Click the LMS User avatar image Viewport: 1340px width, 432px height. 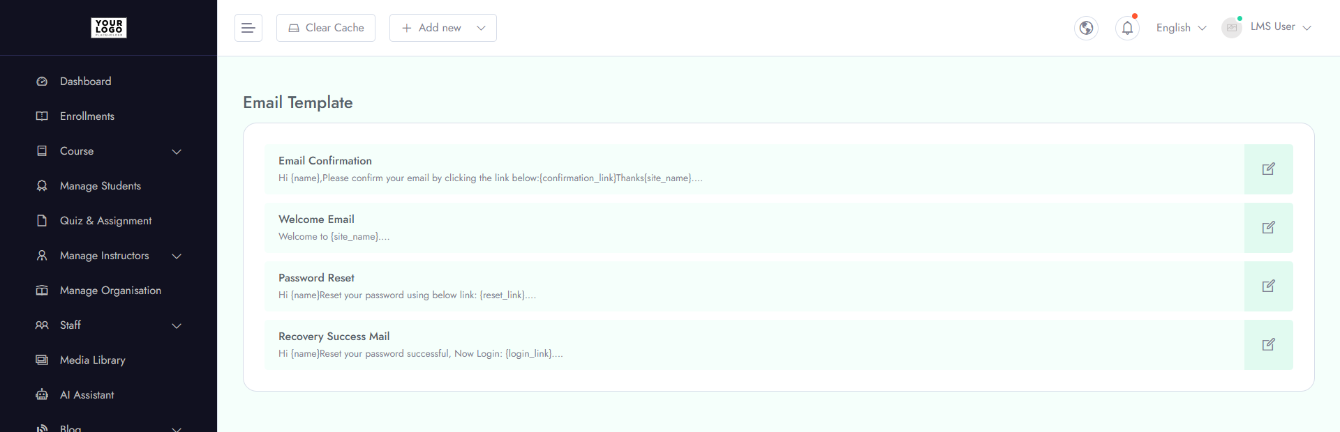[x=1232, y=28]
